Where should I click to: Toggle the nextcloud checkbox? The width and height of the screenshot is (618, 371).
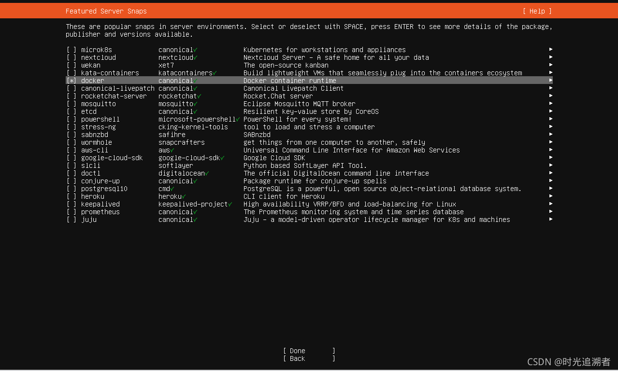click(72, 57)
